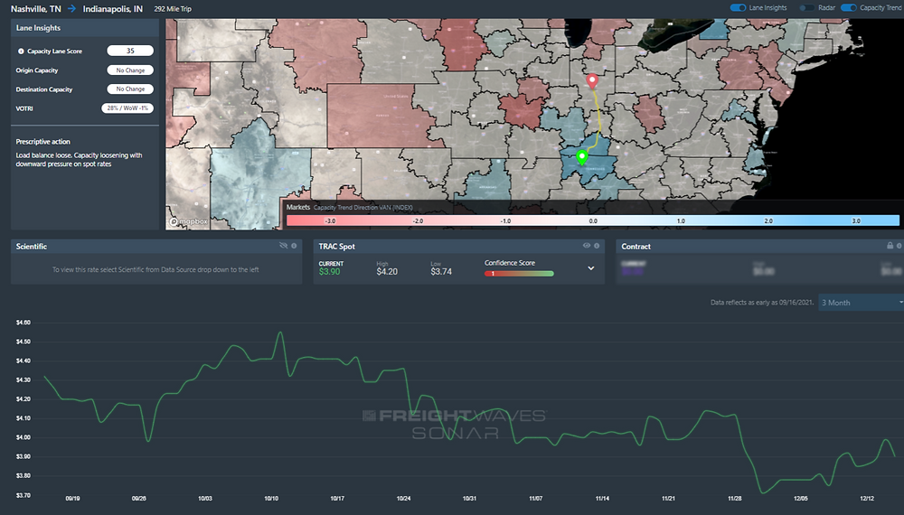Click the route arrow between cities
Image resolution: width=904 pixels, height=515 pixels.
point(72,9)
